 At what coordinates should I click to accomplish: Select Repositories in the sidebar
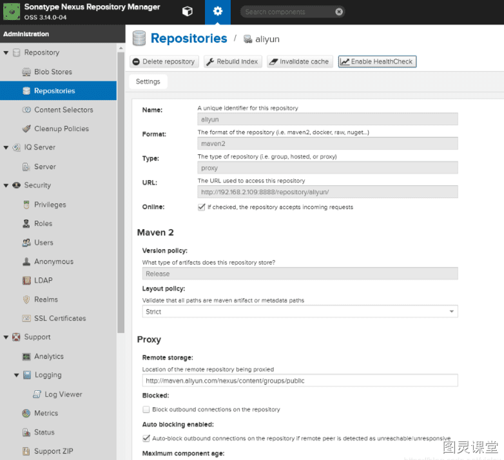click(x=58, y=91)
